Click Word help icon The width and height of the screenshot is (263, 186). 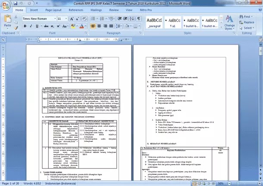[x=260, y=10]
